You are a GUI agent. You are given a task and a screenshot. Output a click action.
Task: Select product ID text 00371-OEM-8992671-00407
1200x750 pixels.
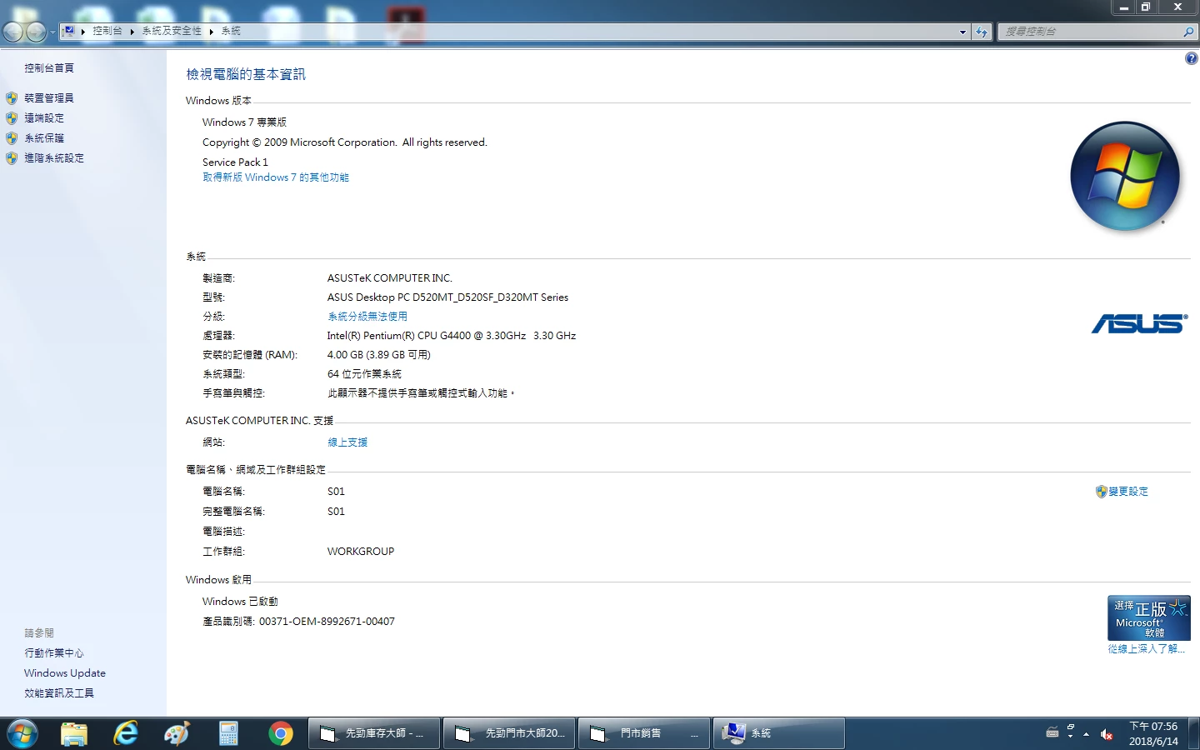click(327, 622)
